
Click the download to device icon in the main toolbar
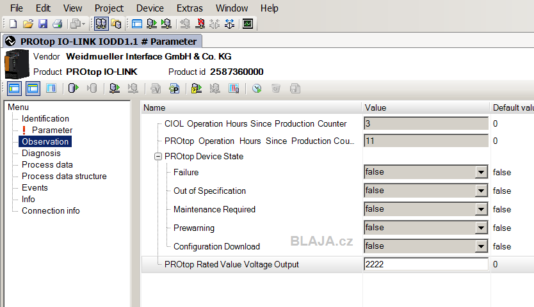point(166,24)
